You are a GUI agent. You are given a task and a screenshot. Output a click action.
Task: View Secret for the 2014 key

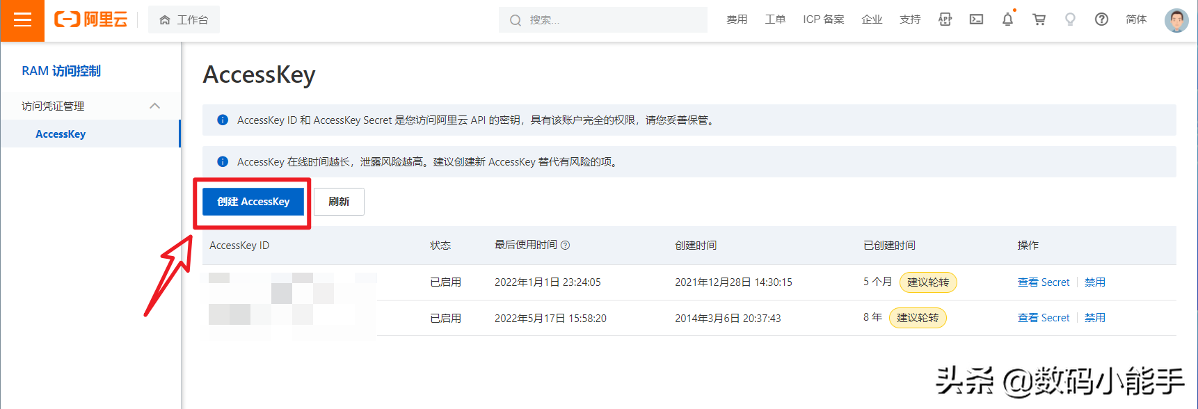pyautogui.click(x=1044, y=318)
